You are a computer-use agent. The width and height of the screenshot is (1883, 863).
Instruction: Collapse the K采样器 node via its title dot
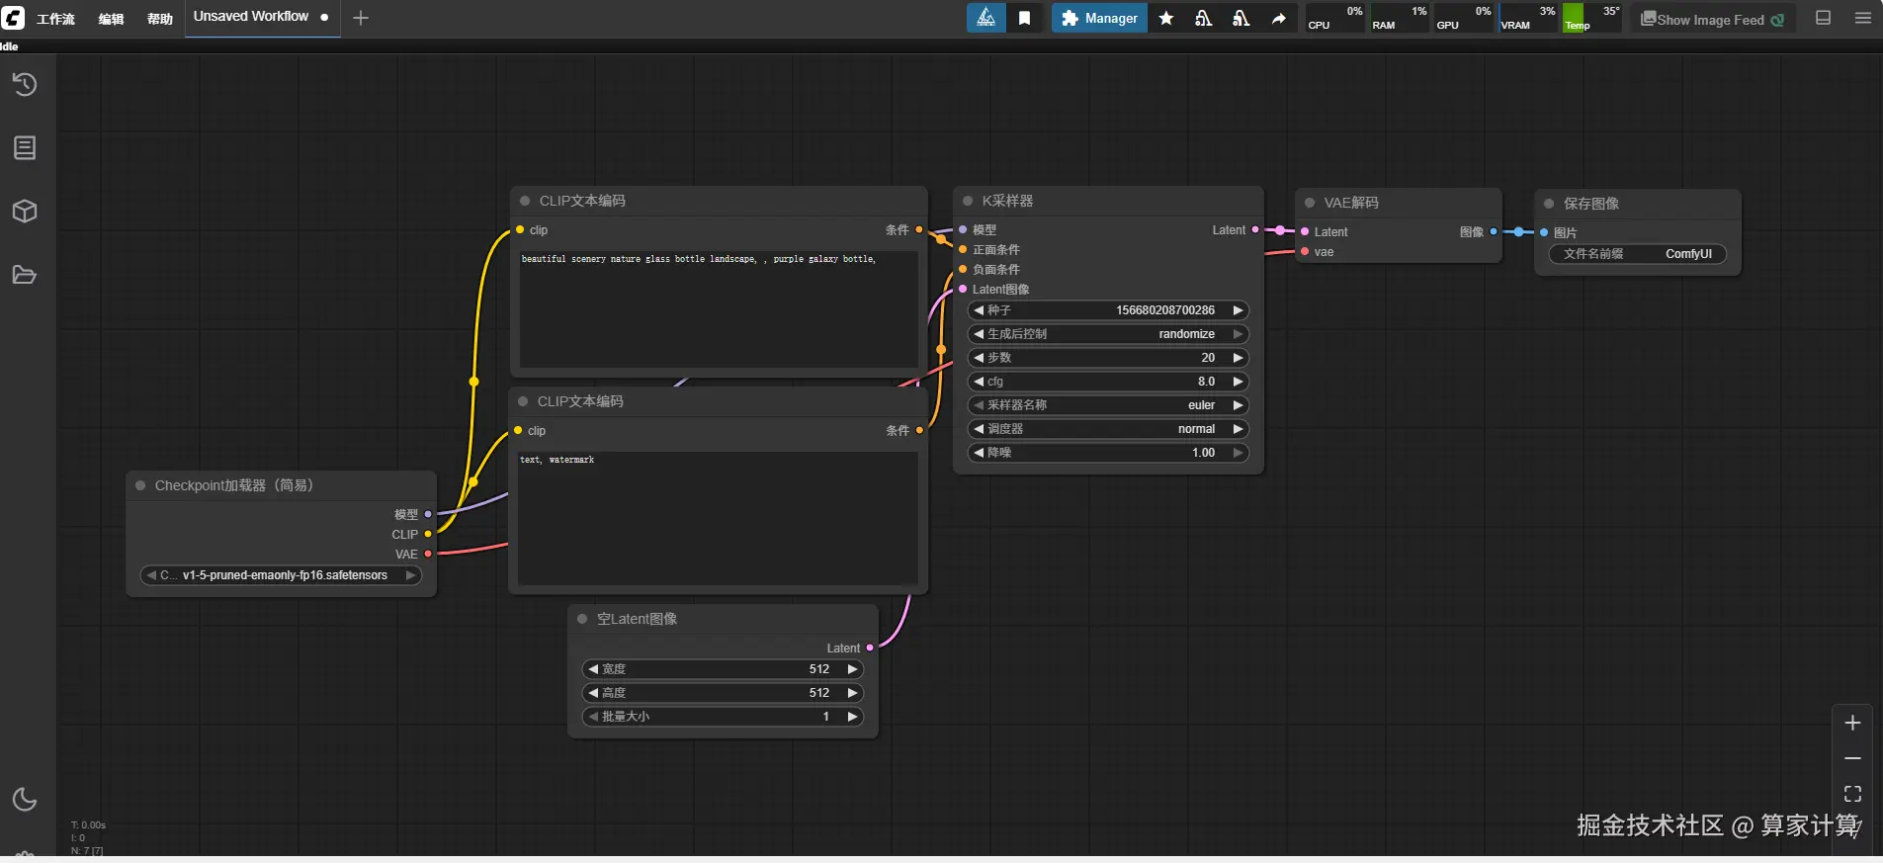[x=968, y=201]
